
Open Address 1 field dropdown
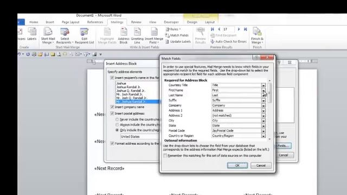pos(263,110)
